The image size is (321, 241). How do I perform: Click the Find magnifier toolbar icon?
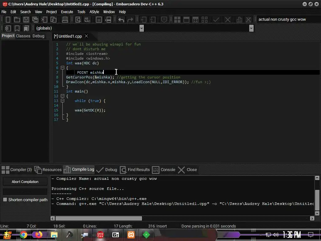(x=78, y=20)
